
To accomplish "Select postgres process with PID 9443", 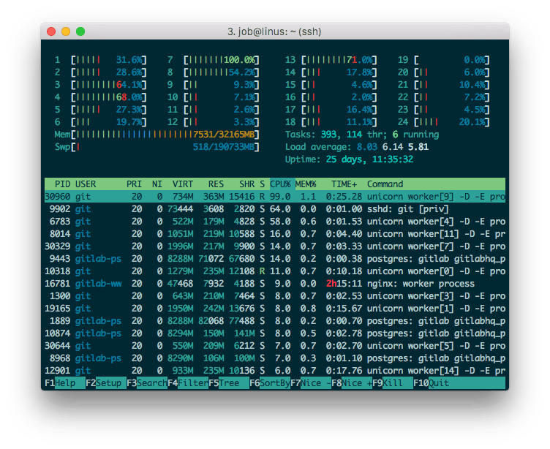I will point(275,259).
